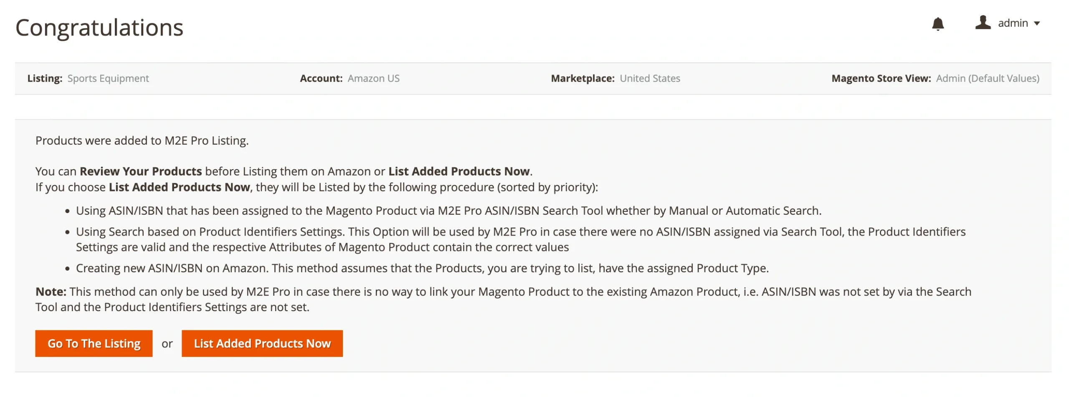This screenshot has width=1069, height=397.
Task: Click the United States marketplace text
Action: point(650,78)
